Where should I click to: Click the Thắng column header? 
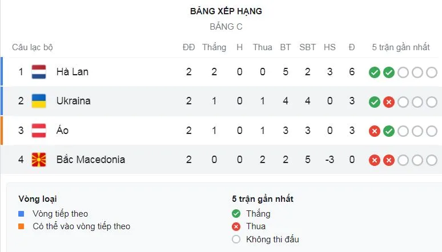tap(214, 47)
